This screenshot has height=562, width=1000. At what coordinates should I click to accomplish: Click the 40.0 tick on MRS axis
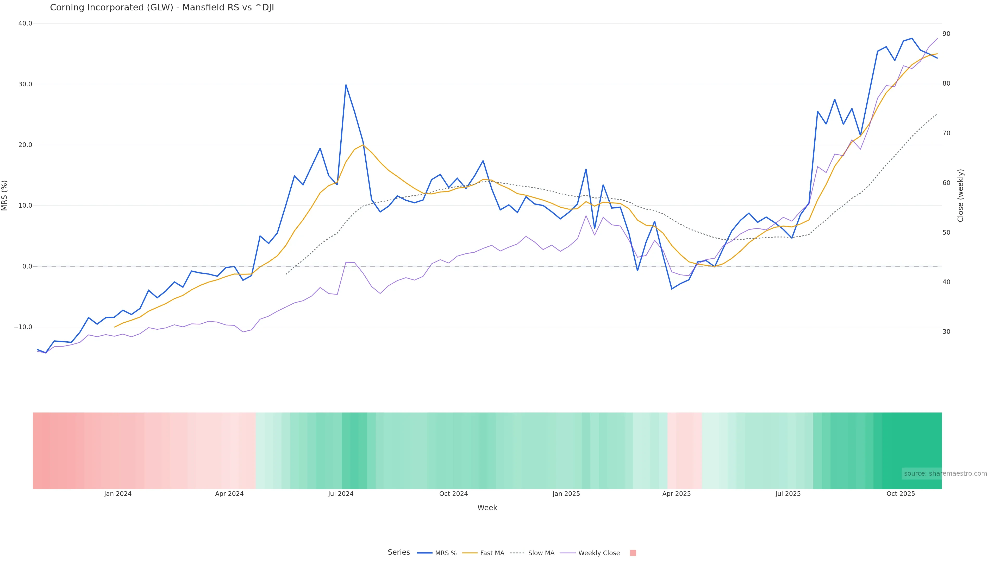pyautogui.click(x=25, y=23)
